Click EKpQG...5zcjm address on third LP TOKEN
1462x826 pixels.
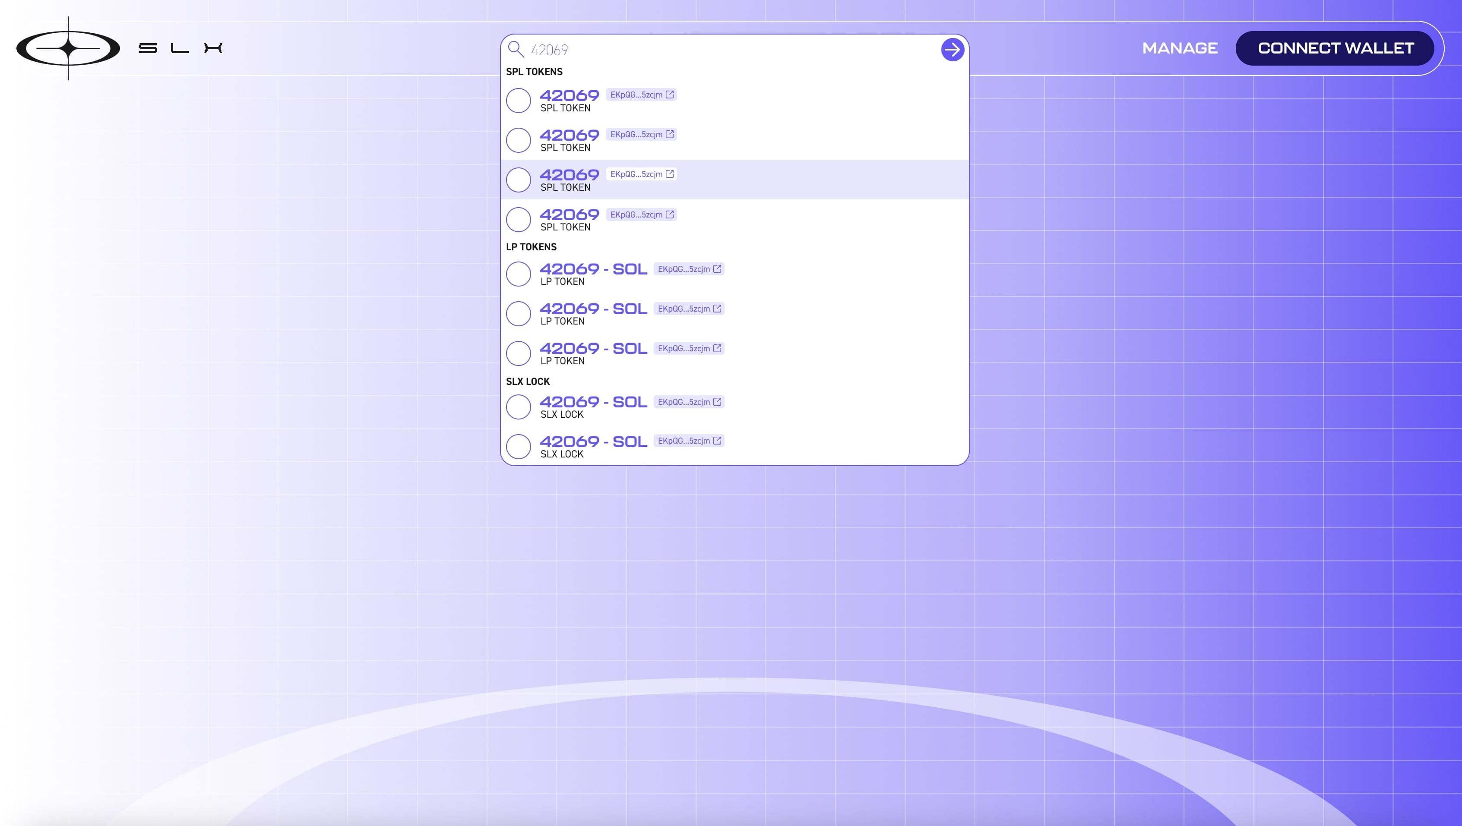coord(684,348)
